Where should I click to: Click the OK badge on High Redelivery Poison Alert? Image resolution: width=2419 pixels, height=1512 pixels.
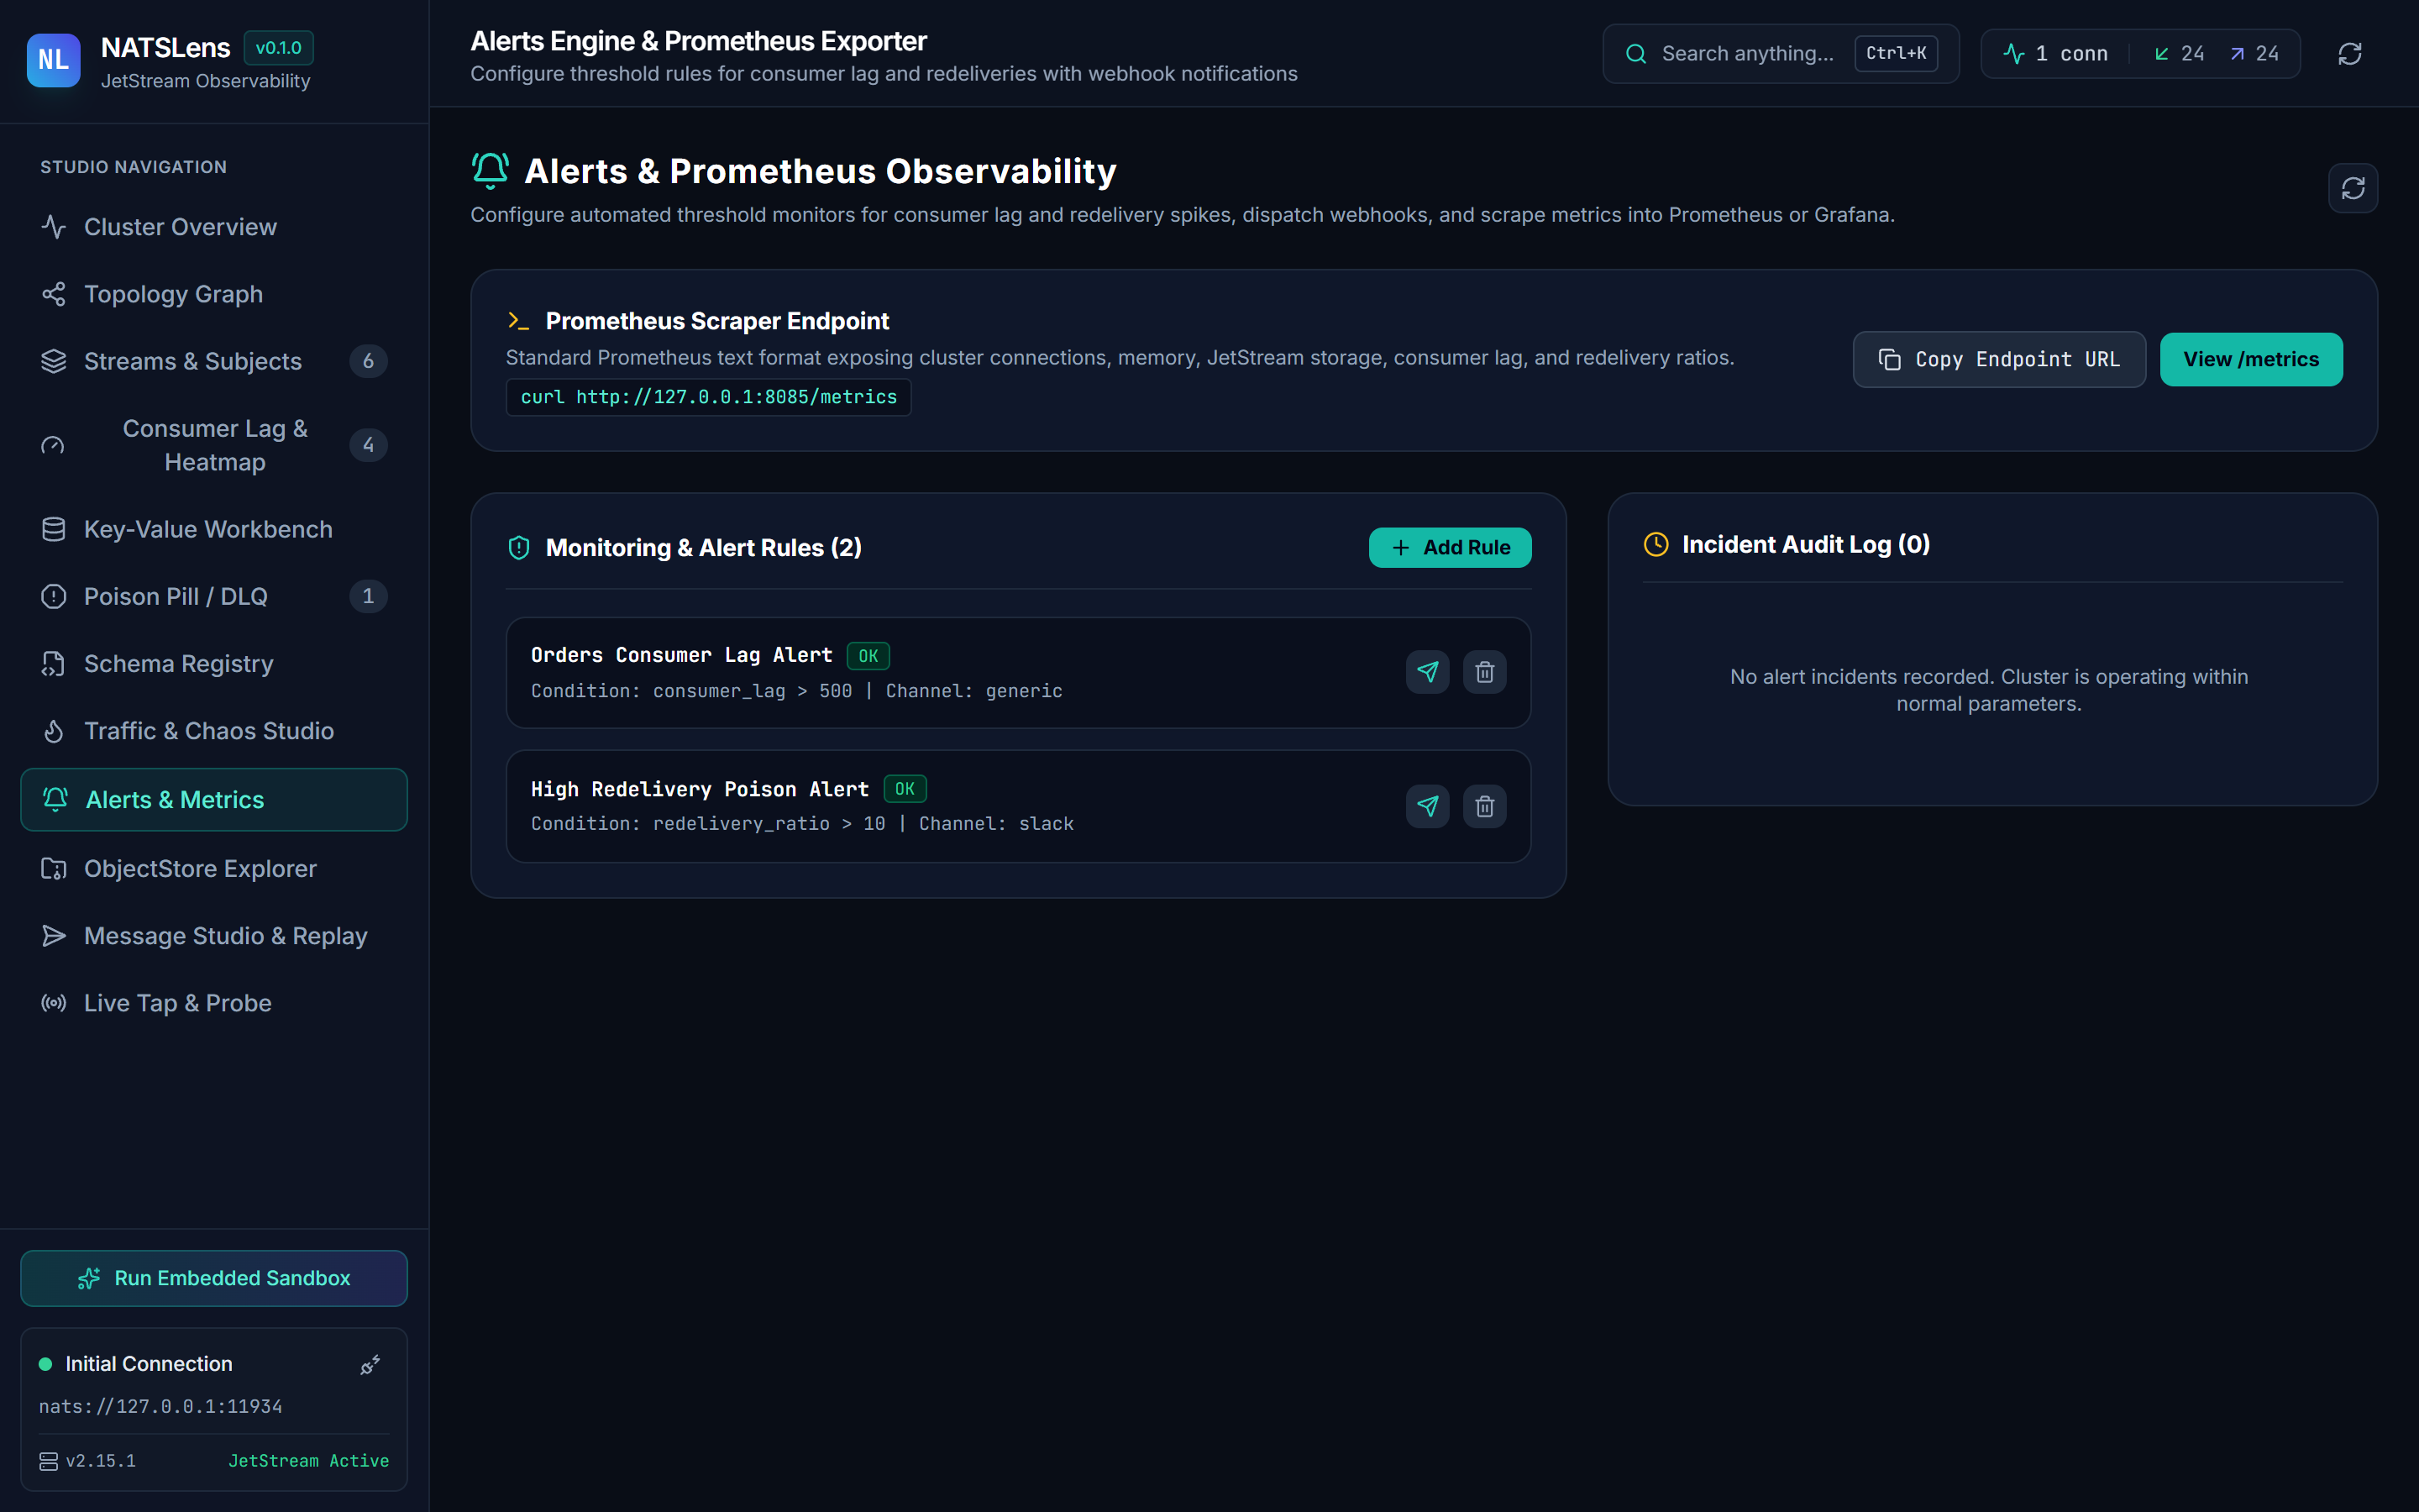click(x=905, y=789)
